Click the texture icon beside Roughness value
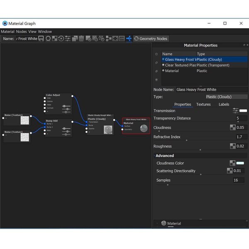Image resolution: width=249 pixels, height=249 pixels. (233, 146)
